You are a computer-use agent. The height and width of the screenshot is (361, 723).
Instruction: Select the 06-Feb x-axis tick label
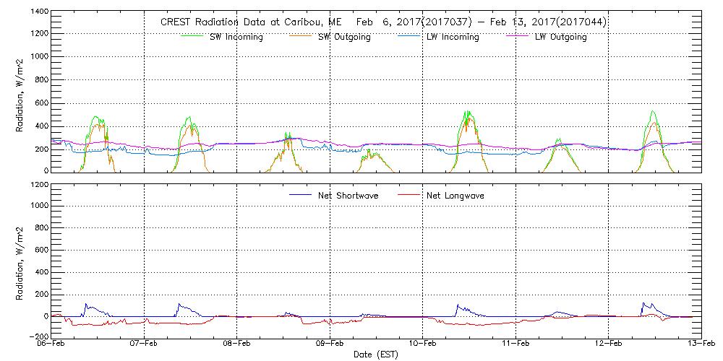coord(51,344)
